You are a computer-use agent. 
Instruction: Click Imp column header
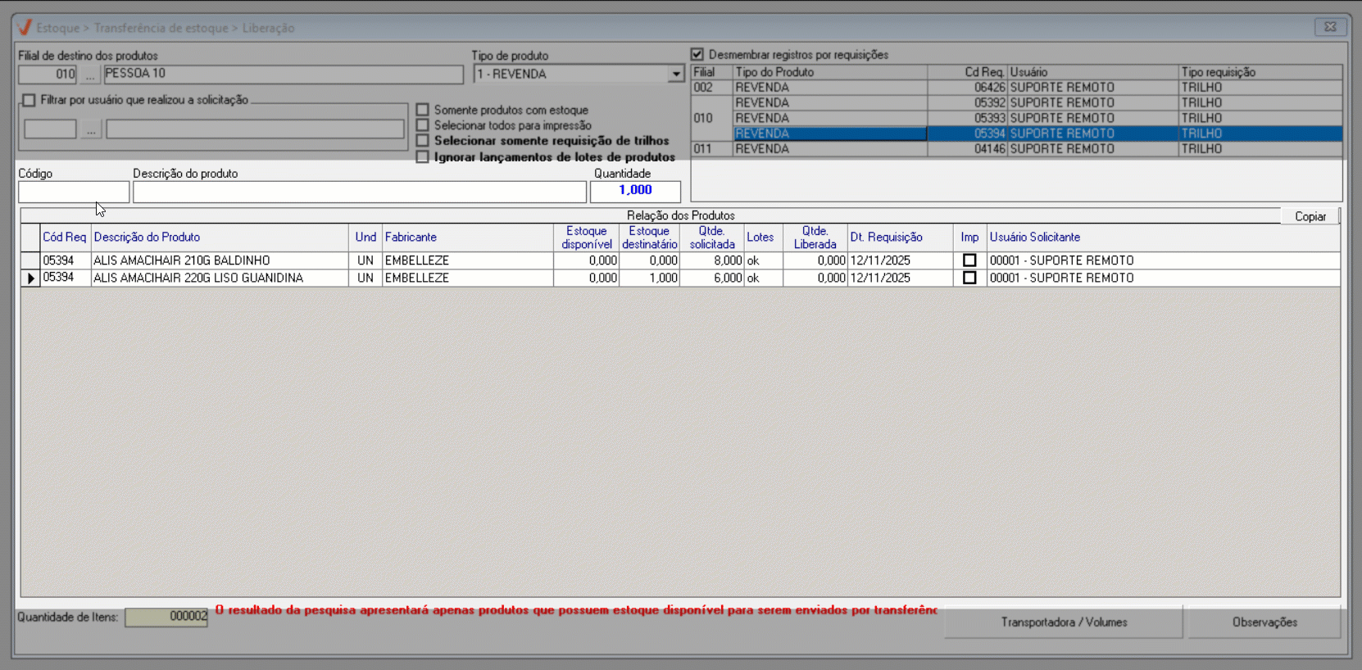click(970, 238)
